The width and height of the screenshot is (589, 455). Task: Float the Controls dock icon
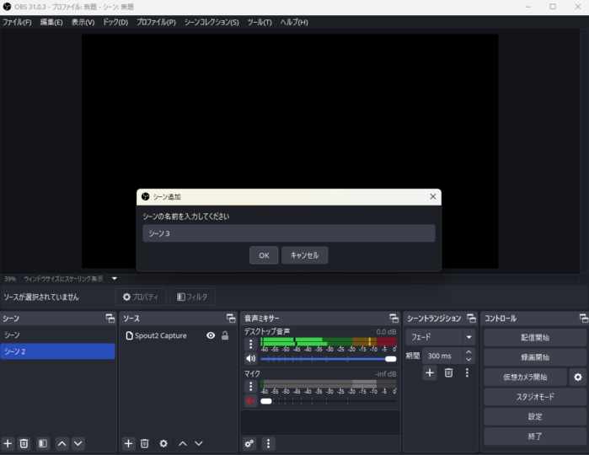(584, 318)
